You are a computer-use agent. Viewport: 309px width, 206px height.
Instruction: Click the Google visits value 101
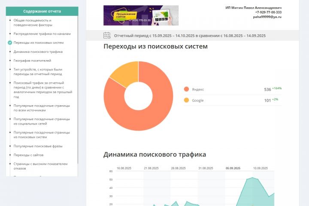tap(267, 100)
